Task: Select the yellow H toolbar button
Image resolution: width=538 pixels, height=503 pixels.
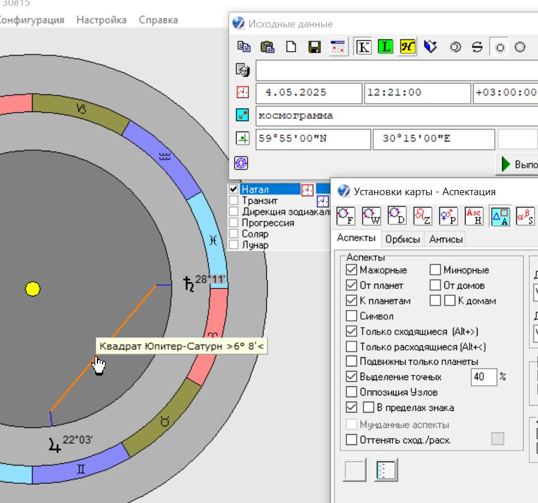Action: (x=407, y=47)
